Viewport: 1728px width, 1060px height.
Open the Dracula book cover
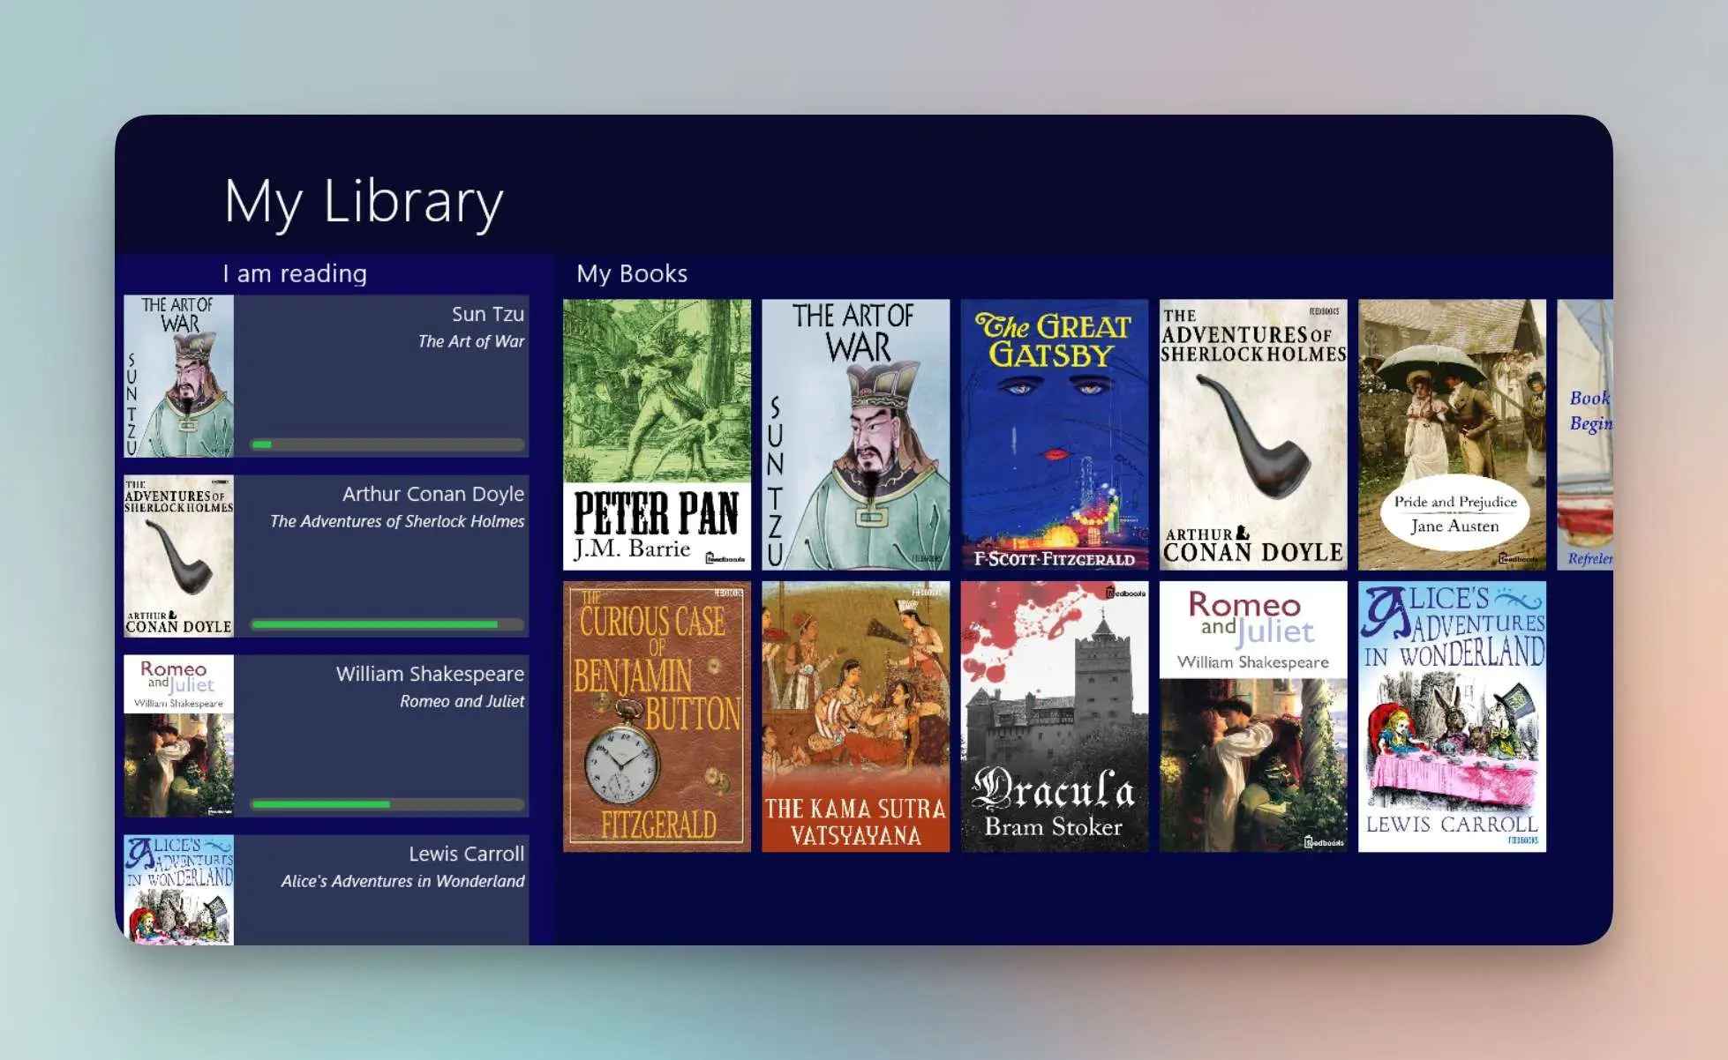tap(1054, 716)
